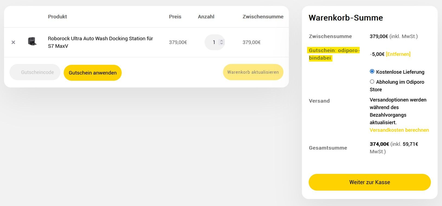This screenshot has width=442, height=206.
Task: Click the Warenkorb-Summe heading
Action: point(346,18)
